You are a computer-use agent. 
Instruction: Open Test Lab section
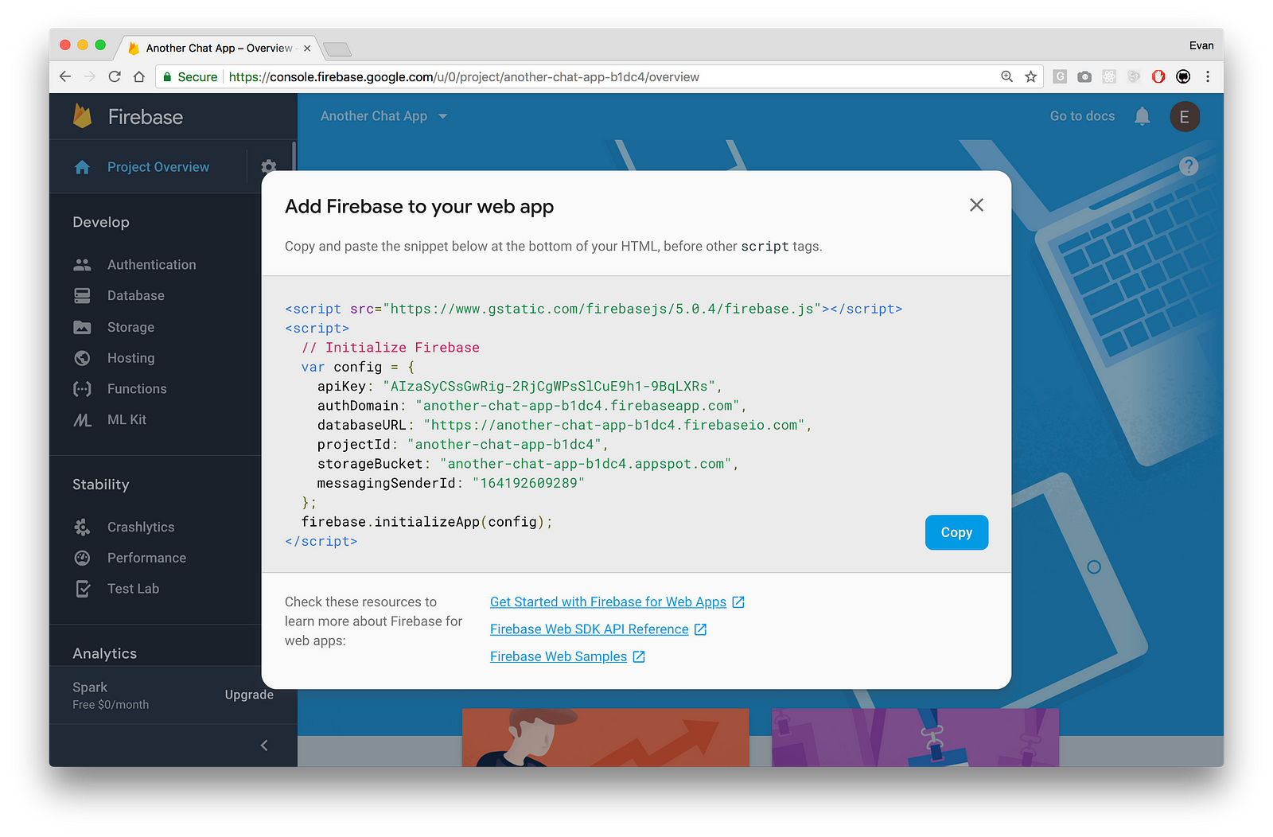[x=133, y=589]
